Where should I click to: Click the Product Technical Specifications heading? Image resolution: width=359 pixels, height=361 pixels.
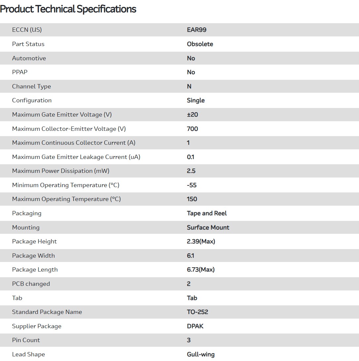pos(68,9)
